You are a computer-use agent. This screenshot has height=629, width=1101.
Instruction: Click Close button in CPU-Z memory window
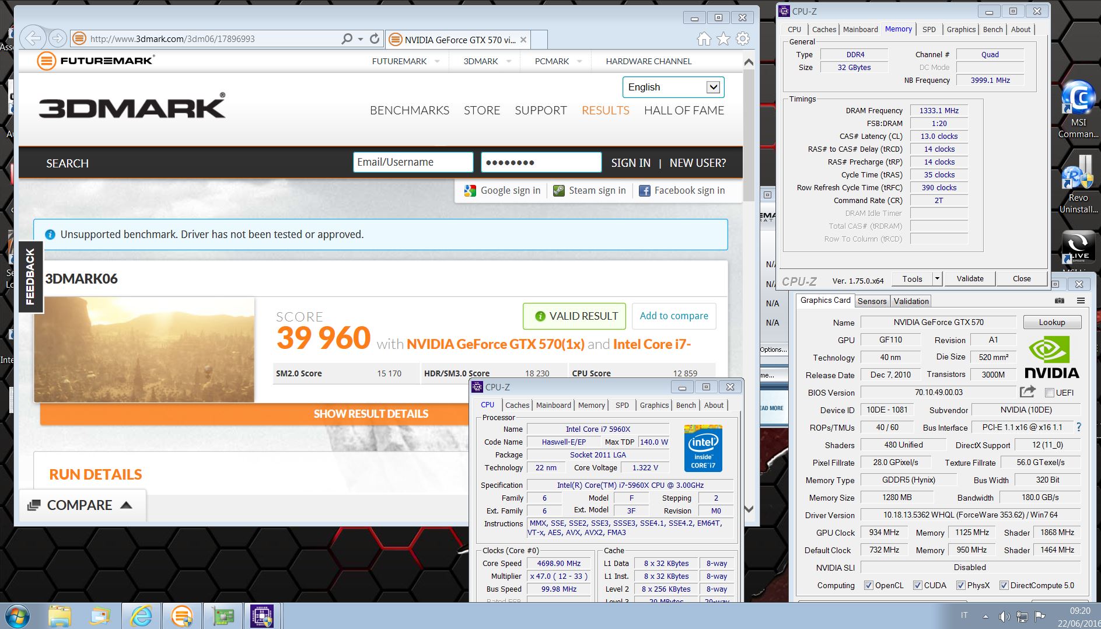[x=1021, y=279]
